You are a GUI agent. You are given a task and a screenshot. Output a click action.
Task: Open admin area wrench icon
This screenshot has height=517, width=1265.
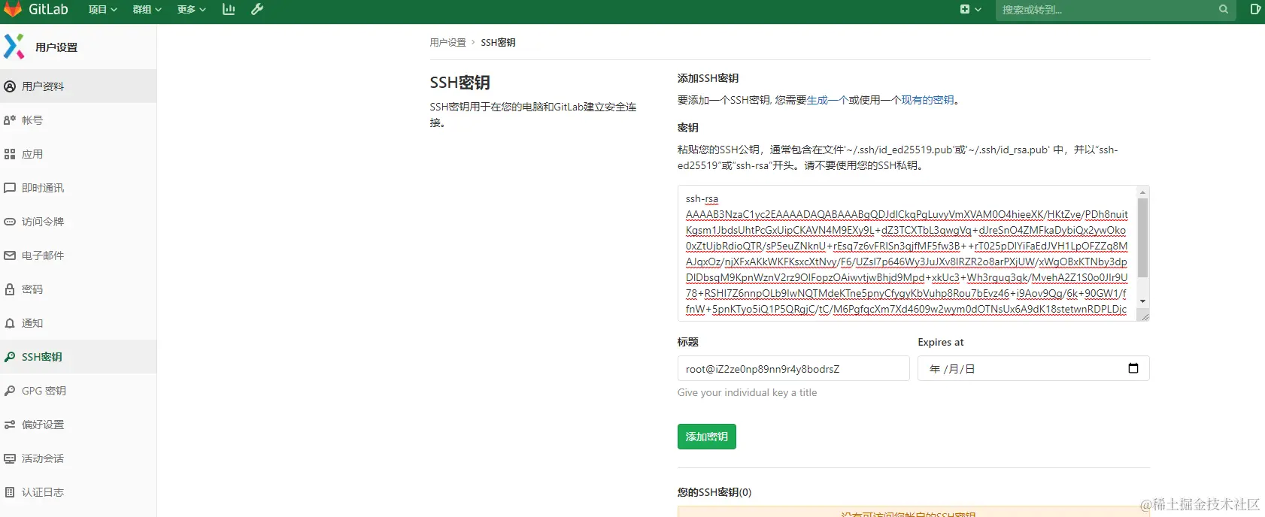257,10
